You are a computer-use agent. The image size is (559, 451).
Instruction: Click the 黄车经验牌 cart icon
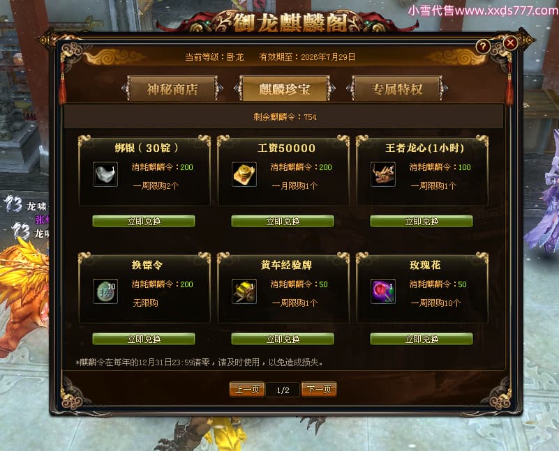point(244,291)
